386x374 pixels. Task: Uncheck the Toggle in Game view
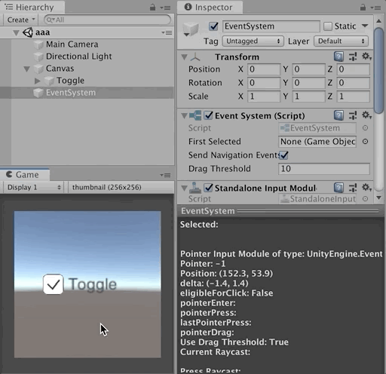(x=53, y=284)
